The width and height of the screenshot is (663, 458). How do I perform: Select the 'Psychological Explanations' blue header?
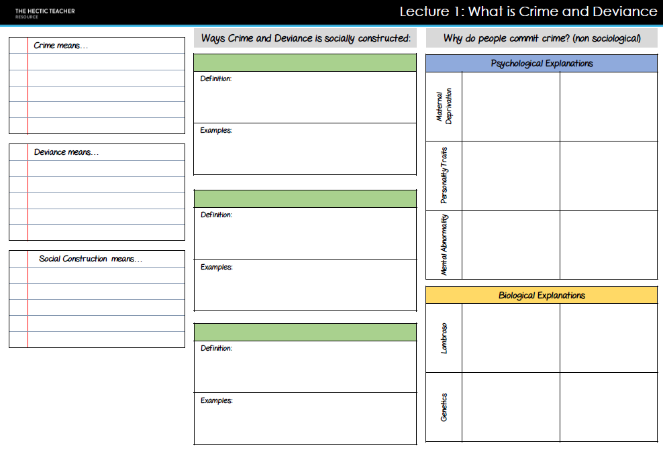coord(541,63)
